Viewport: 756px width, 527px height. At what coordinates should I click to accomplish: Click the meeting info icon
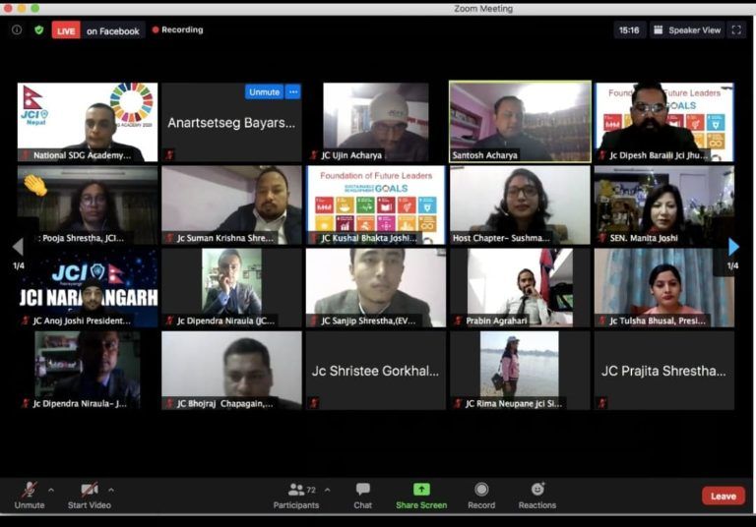pos(17,30)
